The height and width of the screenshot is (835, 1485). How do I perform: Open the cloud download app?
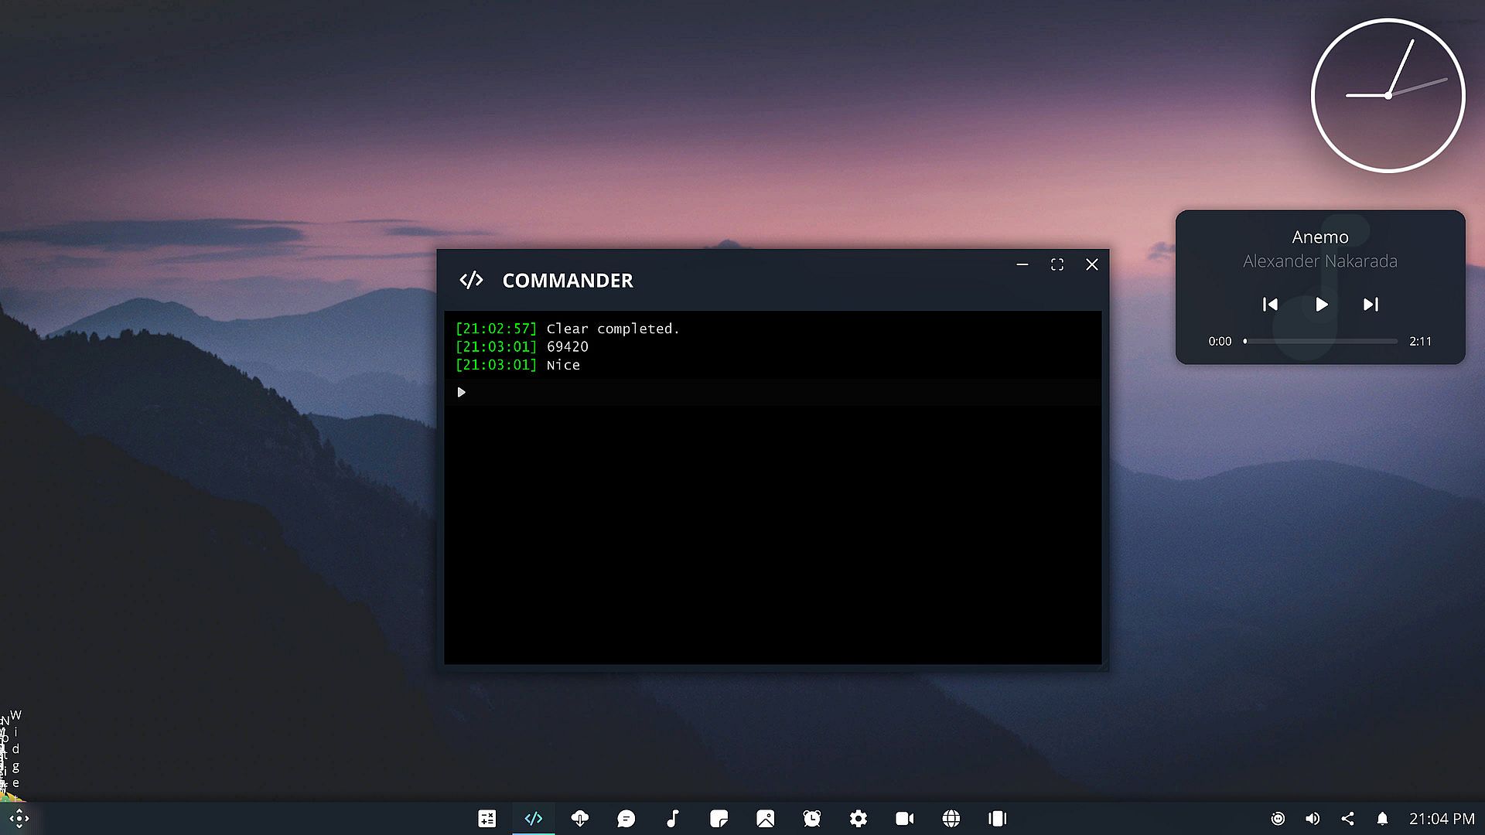pos(580,819)
